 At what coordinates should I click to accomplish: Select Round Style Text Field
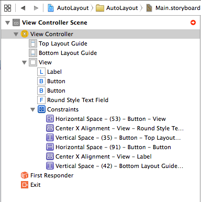[77, 100]
